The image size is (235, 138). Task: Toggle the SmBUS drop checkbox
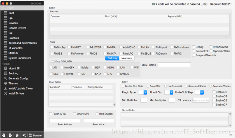coord(118,74)
